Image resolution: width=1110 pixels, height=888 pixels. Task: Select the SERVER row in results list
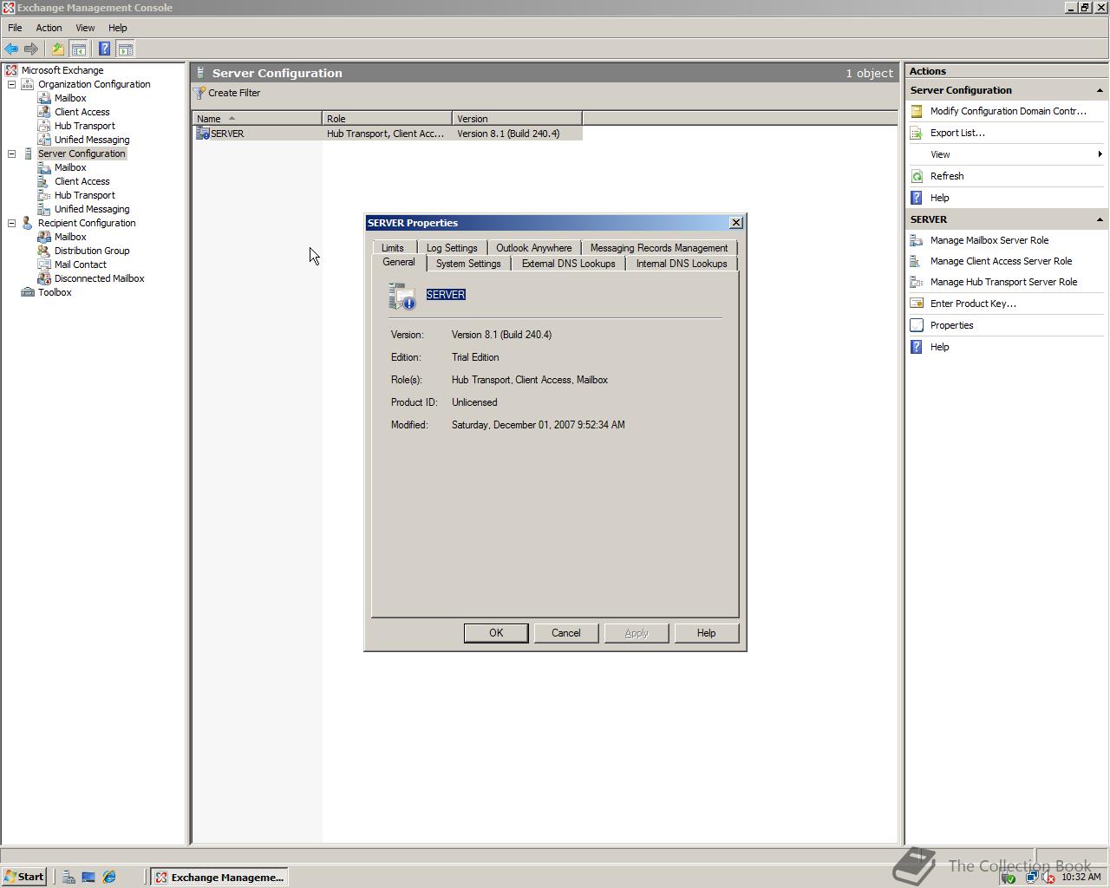[x=388, y=134]
